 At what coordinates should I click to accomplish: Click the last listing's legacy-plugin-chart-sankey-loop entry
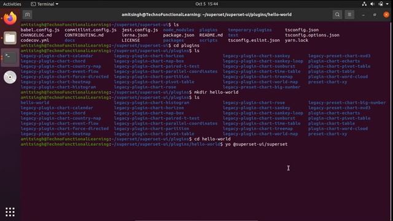click(x=263, y=113)
